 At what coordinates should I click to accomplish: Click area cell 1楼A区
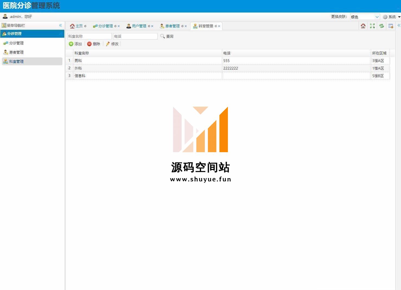tap(380, 68)
